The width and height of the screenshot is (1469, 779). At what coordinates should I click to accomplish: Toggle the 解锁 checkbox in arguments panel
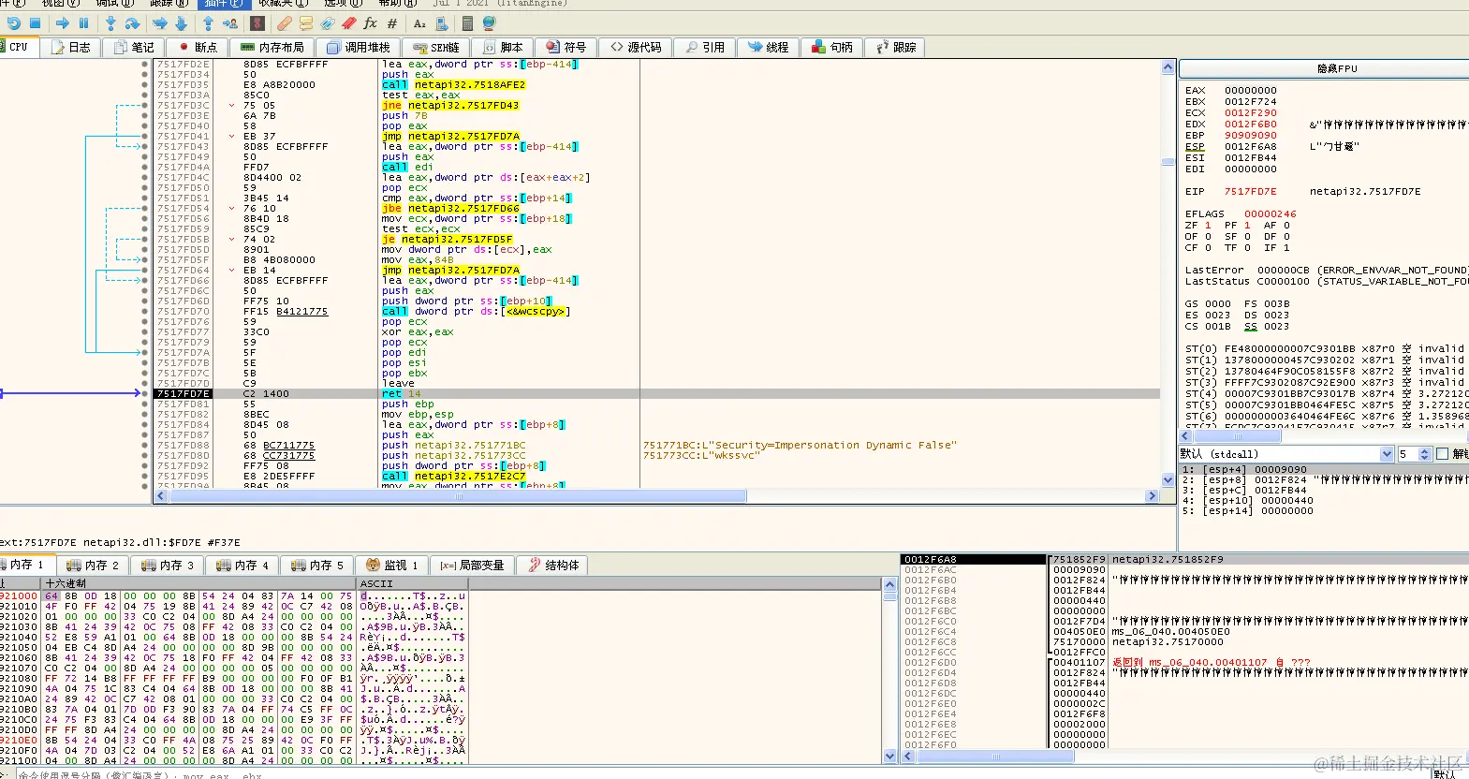click(1443, 454)
